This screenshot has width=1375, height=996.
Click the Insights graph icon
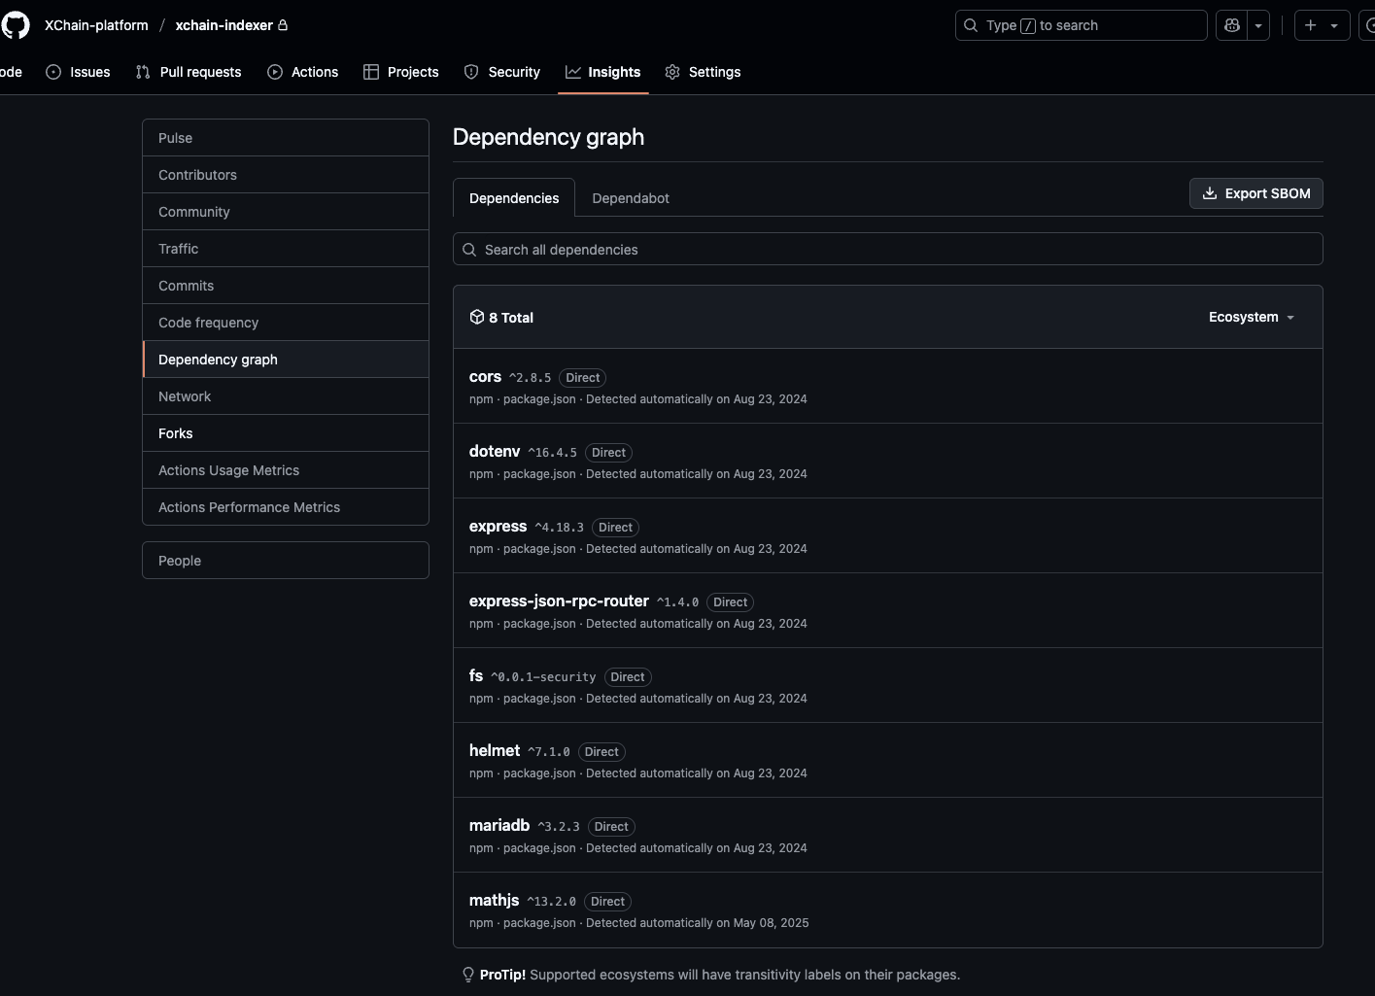point(573,72)
